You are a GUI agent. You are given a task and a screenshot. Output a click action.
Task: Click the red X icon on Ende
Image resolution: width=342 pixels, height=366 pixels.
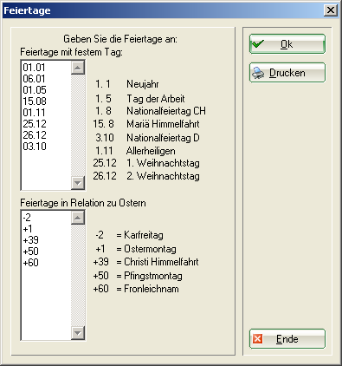click(257, 339)
